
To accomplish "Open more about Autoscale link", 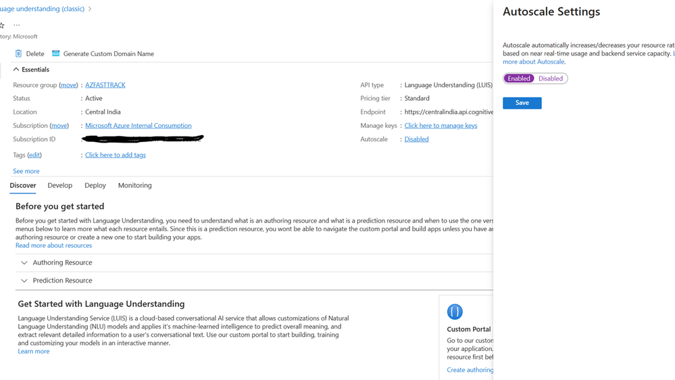I will pos(533,62).
